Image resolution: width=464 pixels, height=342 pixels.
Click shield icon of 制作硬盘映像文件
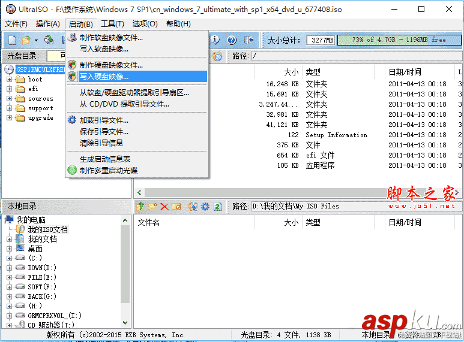pyautogui.click(x=72, y=65)
